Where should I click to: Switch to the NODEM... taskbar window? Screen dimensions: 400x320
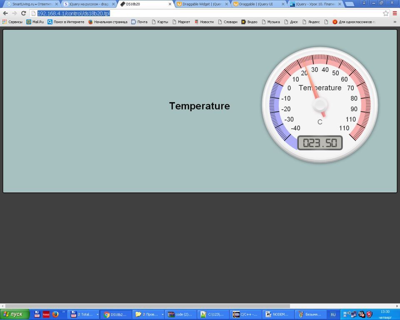[x=278, y=315]
